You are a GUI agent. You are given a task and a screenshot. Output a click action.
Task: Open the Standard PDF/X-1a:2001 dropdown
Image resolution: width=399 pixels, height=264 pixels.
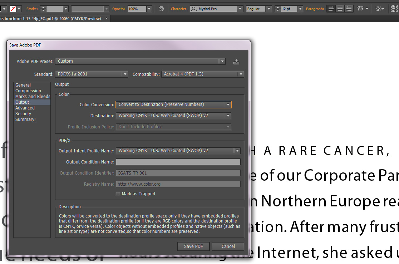pos(124,74)
